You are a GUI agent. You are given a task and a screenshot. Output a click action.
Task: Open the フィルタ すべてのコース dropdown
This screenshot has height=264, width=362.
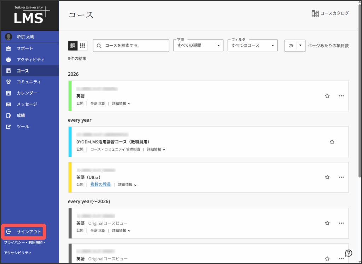pyautogui.click(x=252, y=45)
